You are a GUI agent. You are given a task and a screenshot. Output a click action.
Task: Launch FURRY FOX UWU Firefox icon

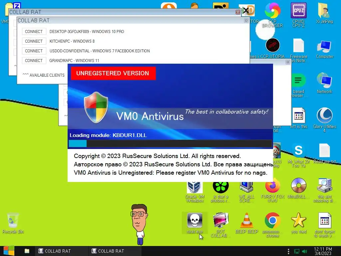[272, 190]
